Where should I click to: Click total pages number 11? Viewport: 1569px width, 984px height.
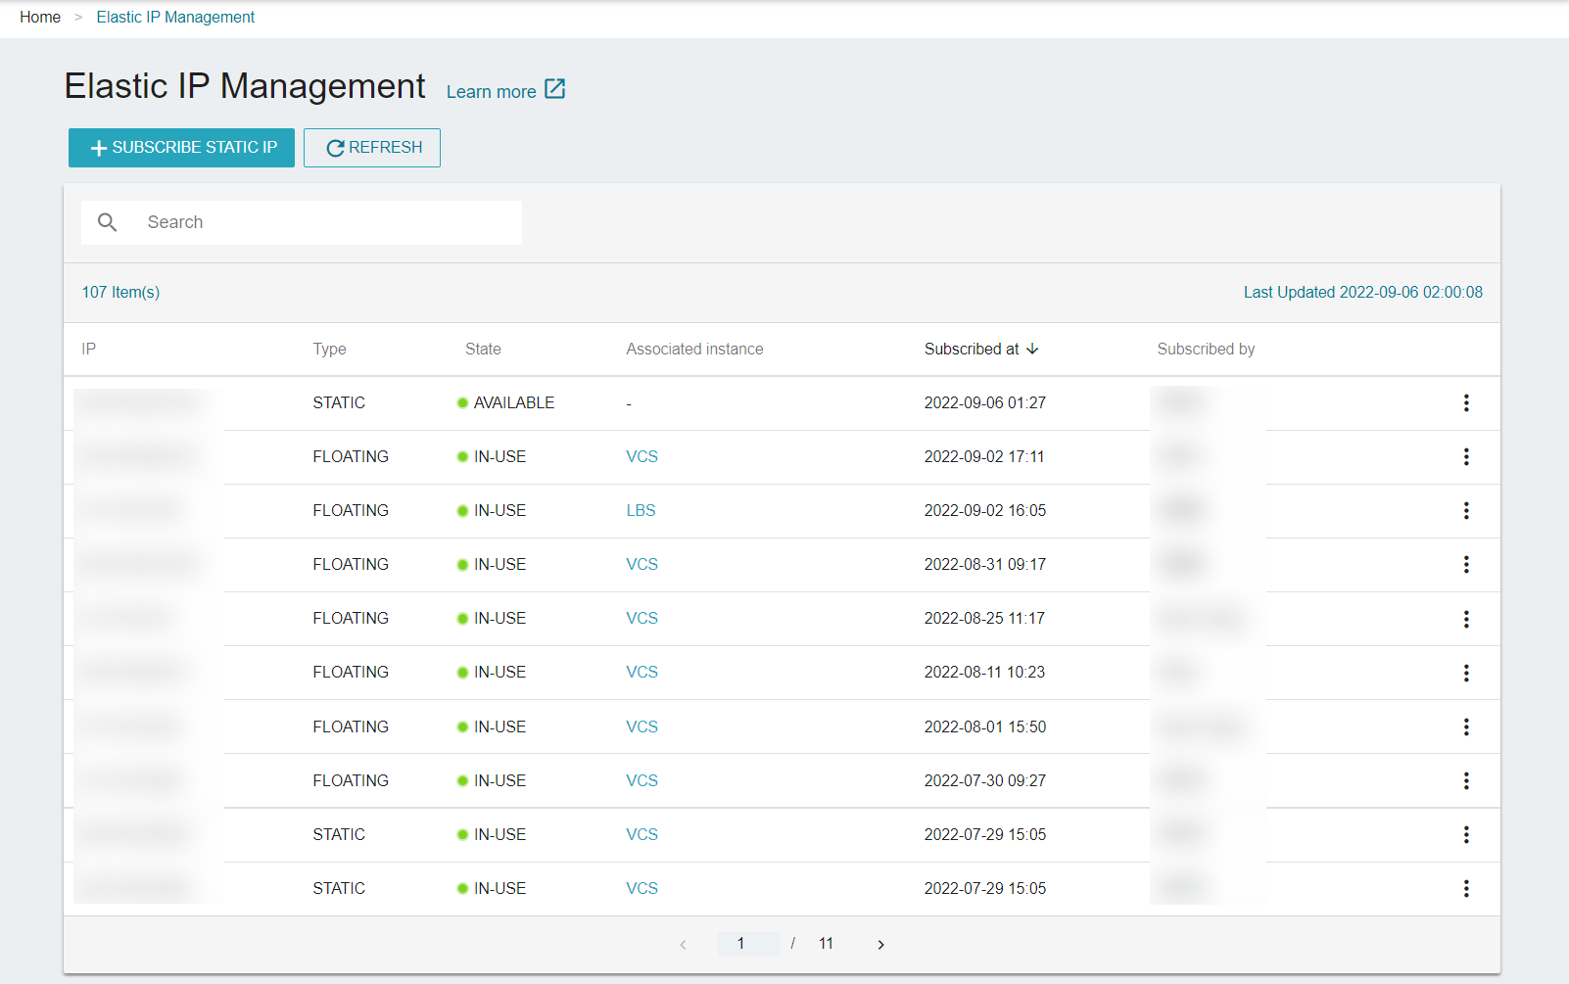826,944
